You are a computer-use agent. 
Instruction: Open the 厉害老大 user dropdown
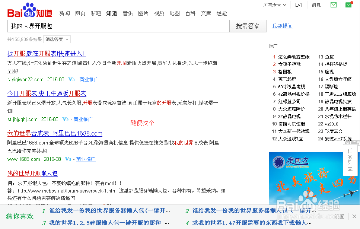click(275, 5)
